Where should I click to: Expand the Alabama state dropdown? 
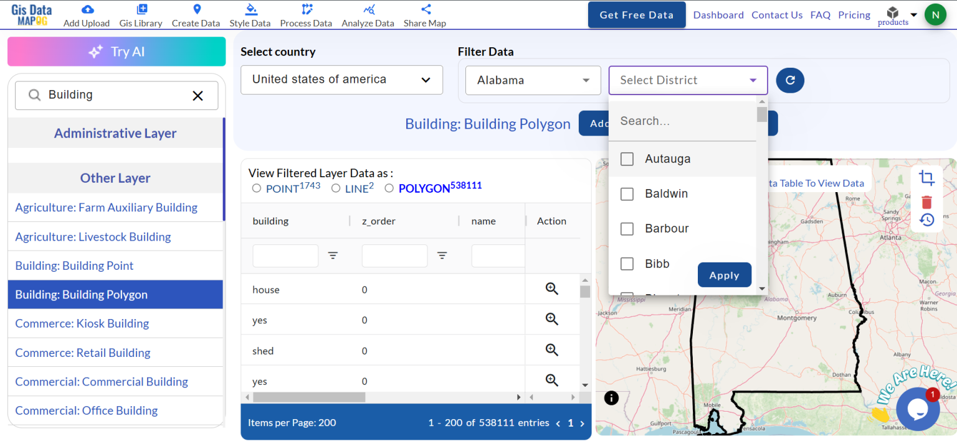(533, 80)
